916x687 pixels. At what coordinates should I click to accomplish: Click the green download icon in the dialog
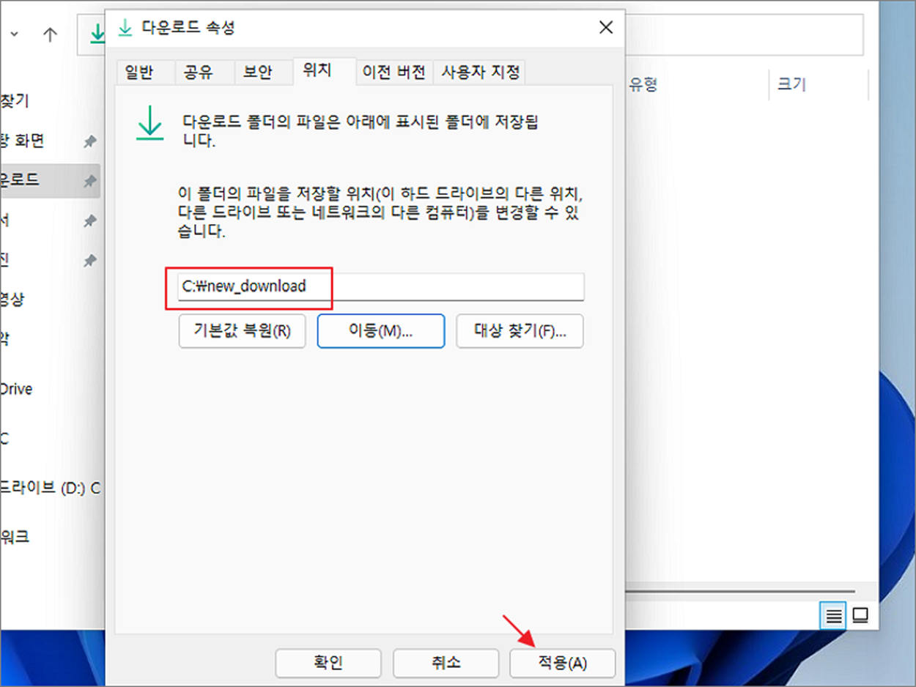tap(150, 122)
